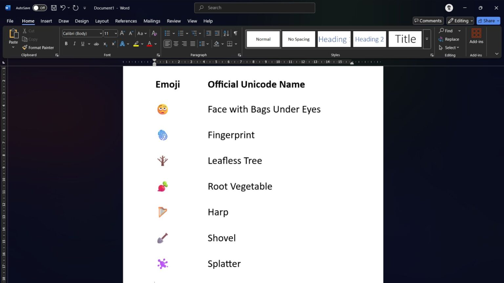Screen dimensions: 504x283
Task: Open the Mailings tab
Action: pos(152,21)
